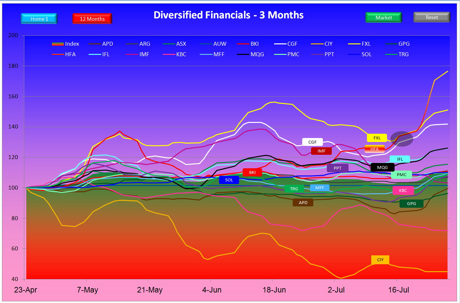The width and height of the screenshot is (460, 303).
Task: Select the KBC legend entry
Action: pos(175,54)
